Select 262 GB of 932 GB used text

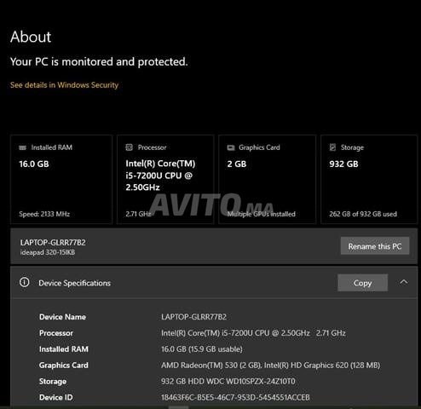coord(363,214)
